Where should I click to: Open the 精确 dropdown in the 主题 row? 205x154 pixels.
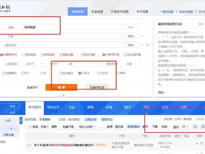click(x=132, y=27)
